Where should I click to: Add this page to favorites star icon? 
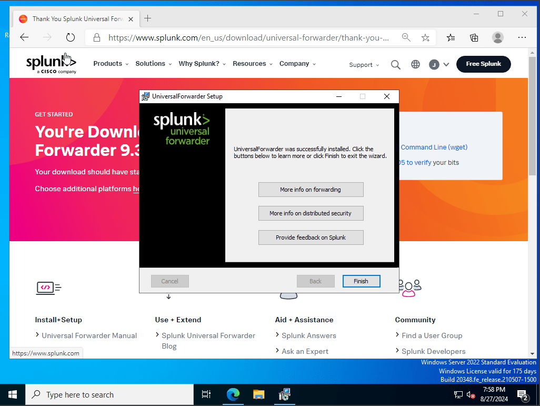425,37
